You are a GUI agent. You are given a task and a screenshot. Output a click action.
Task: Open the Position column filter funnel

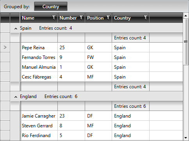[108, 18]
